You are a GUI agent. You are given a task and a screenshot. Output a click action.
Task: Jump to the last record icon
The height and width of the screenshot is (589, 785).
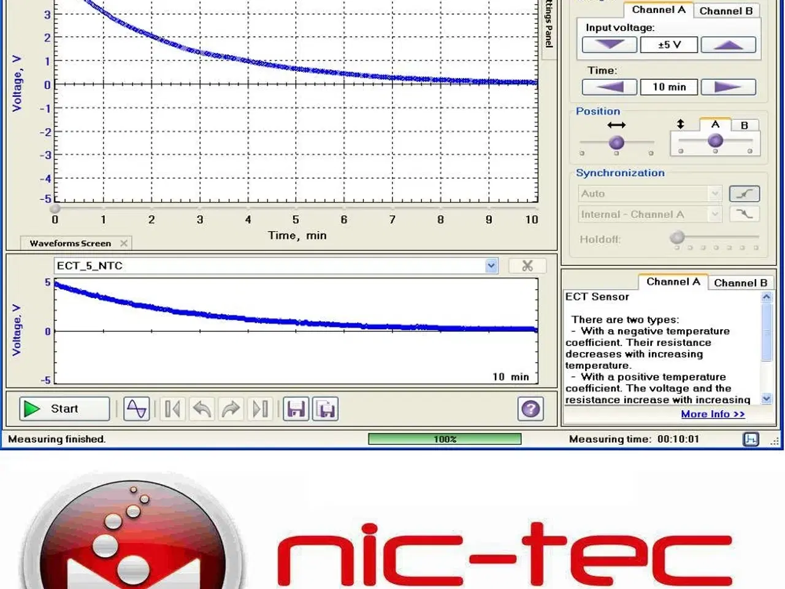click(260, 409)
